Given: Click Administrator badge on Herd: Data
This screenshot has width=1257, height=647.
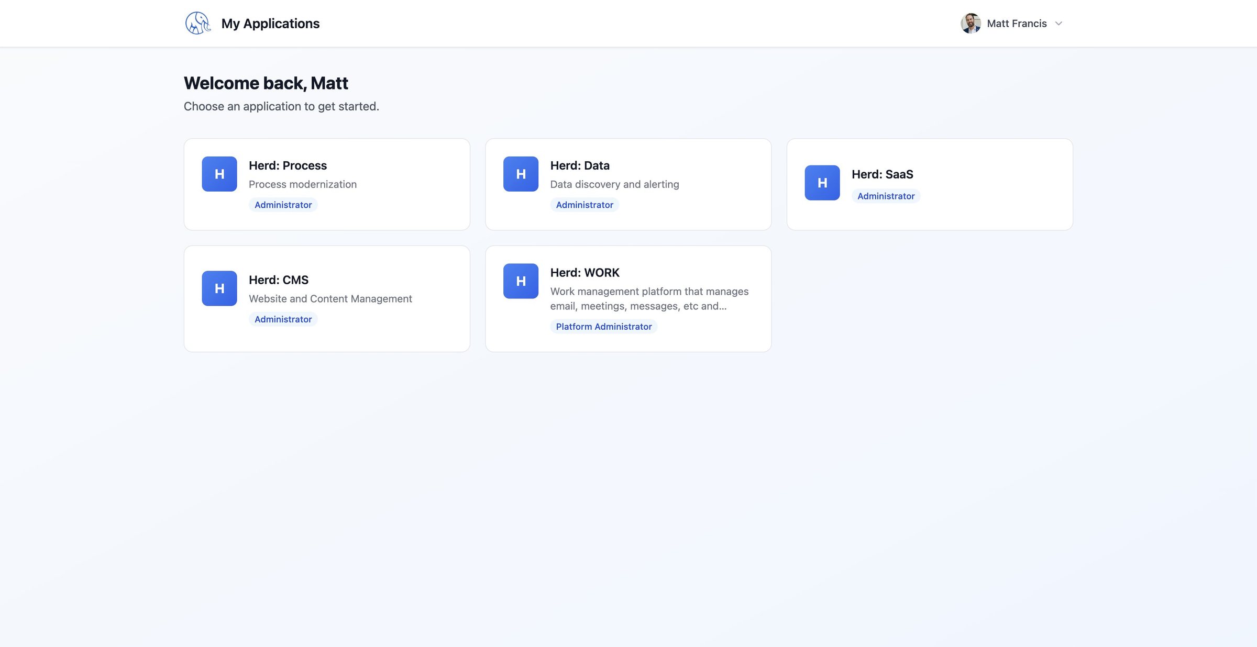Looking at the screenshot, I should click(585, 205).
